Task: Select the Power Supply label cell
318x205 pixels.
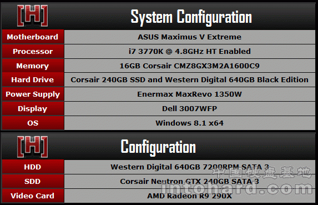Action: click(33, 94)
